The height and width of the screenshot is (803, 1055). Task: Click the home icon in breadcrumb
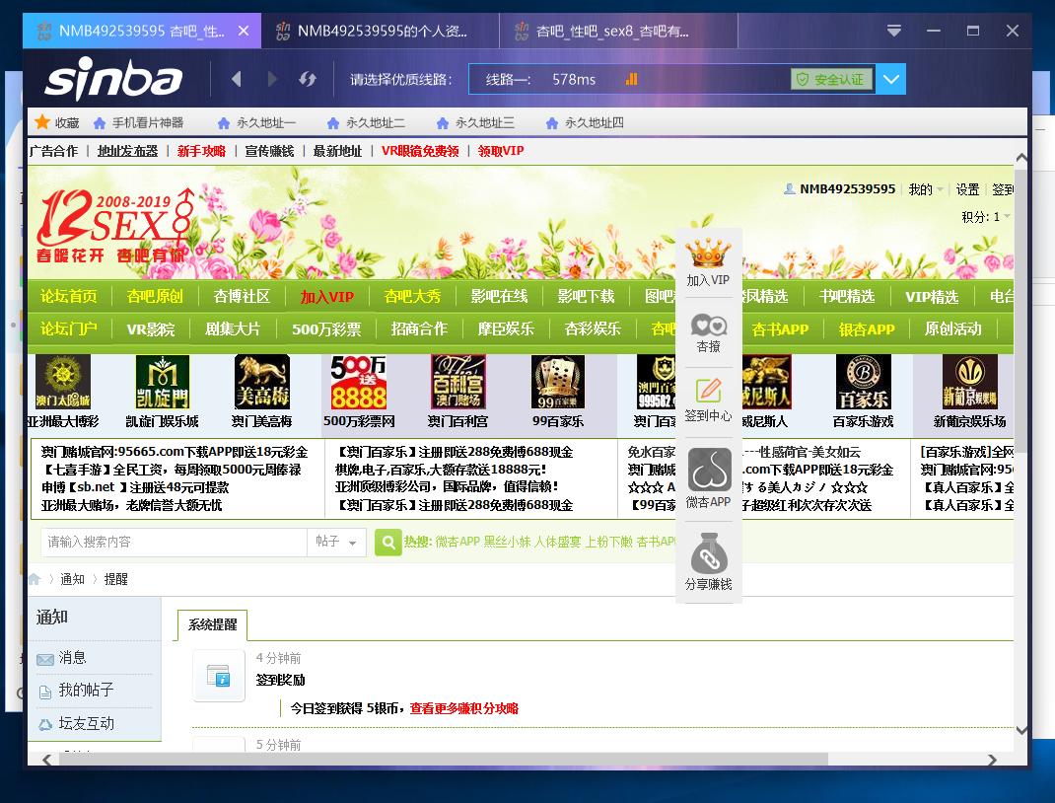[x=35, y=579]
